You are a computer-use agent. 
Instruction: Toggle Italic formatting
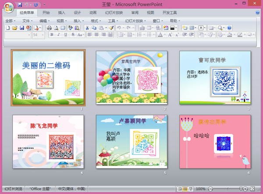(59, 35)
